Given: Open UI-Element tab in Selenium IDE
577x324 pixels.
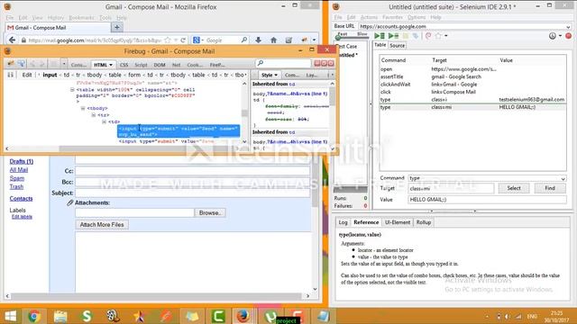Looking at the screenshot, I should pos(398,222).
